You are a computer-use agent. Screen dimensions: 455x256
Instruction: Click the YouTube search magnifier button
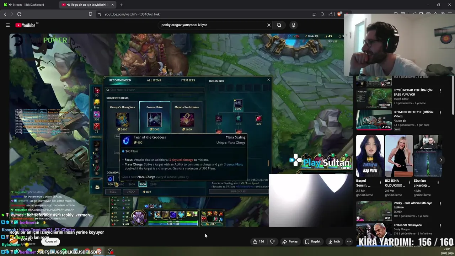pyautogui.click(x=279, y=25)
